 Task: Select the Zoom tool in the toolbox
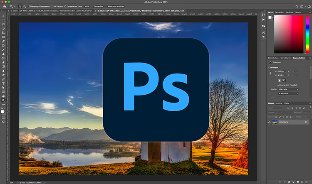[3, 101]
